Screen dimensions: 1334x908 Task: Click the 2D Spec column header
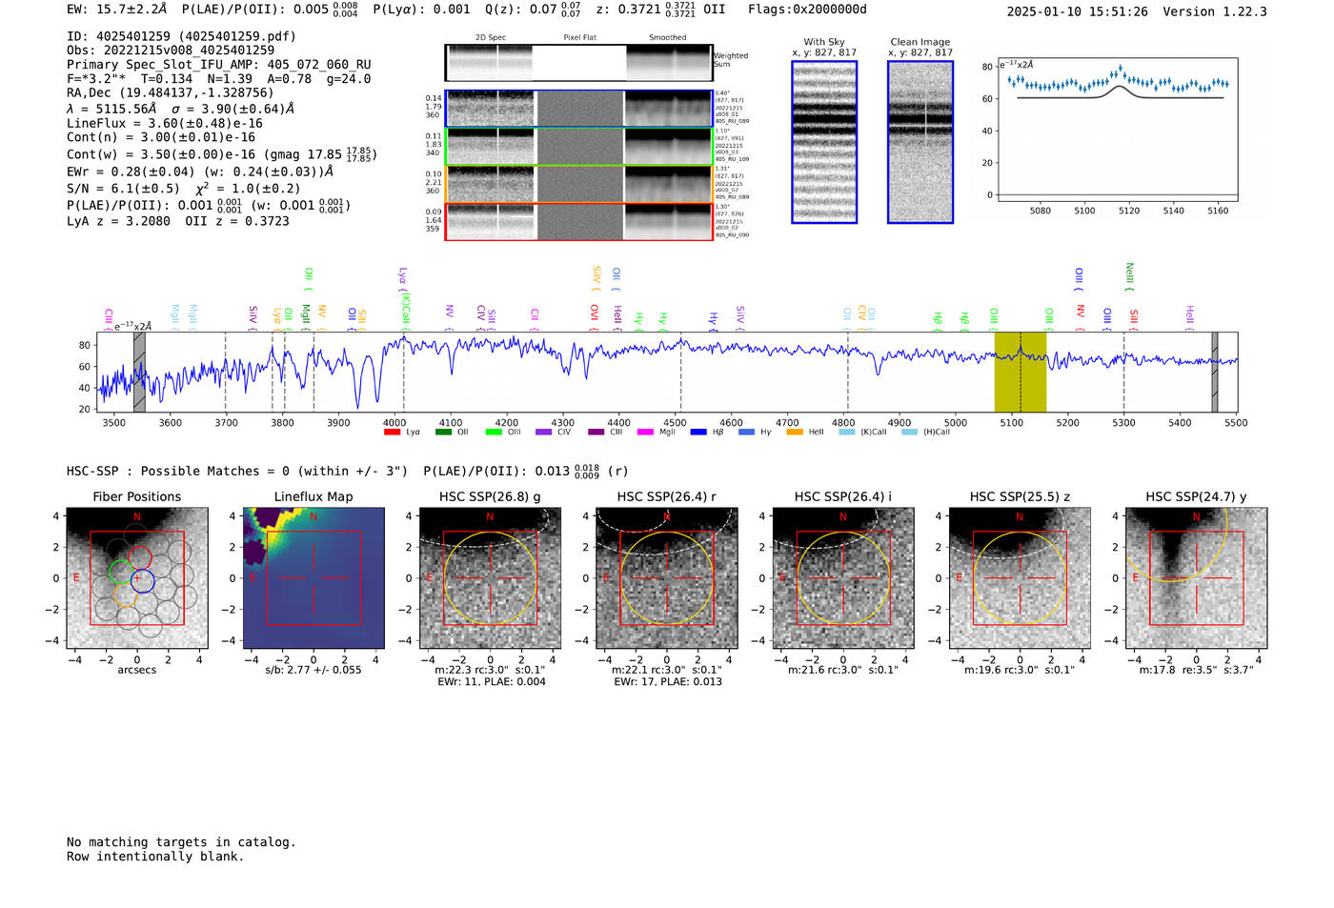491,38
